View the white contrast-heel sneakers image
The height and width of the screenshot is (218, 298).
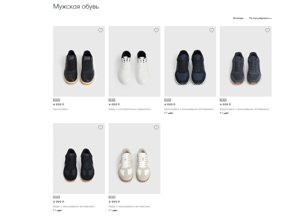(x=134, y=61)
